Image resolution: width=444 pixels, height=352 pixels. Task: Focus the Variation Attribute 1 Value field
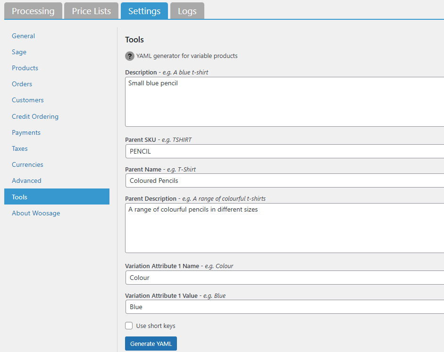point(283,307)
